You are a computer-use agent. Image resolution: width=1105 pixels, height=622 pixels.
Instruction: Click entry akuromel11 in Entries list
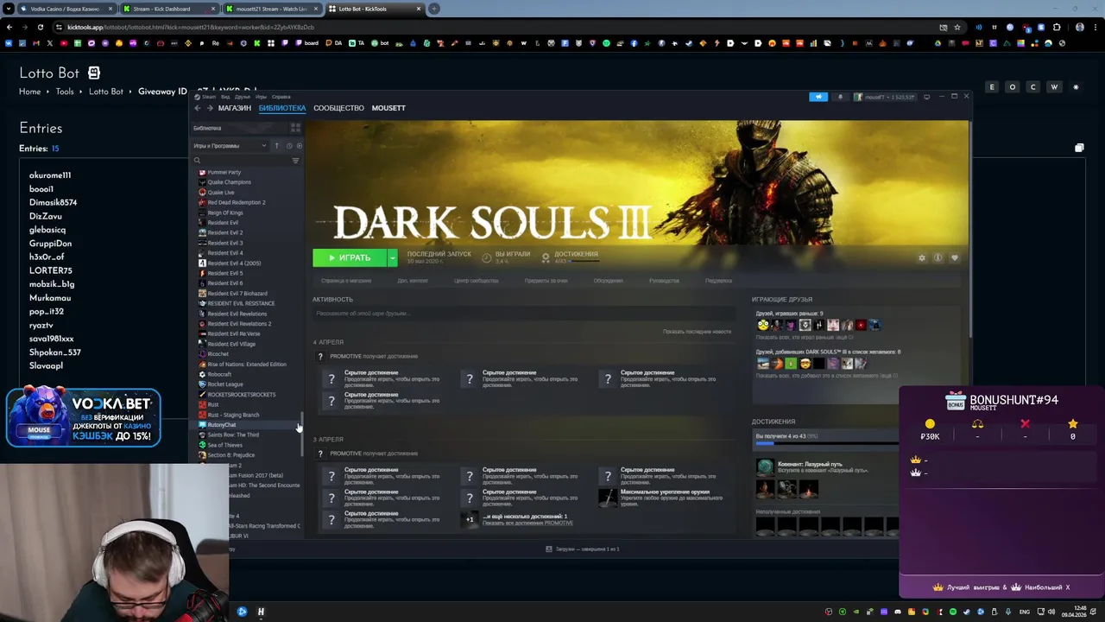50,175
